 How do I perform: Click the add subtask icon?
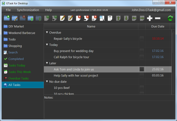click(54, 18)
